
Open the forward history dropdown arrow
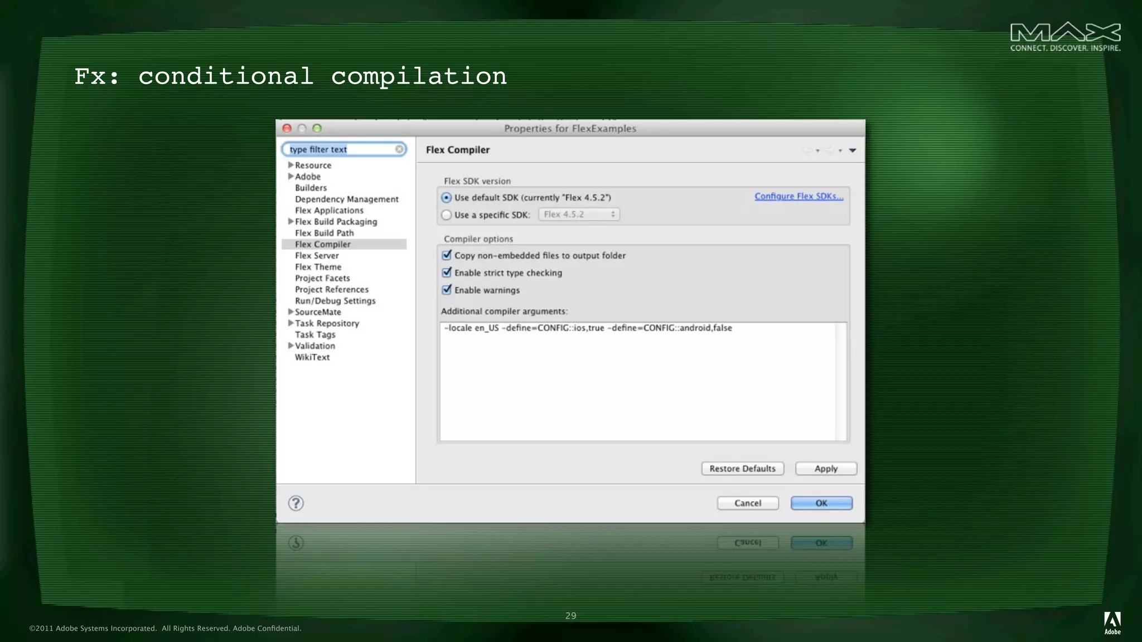(840, 150)
